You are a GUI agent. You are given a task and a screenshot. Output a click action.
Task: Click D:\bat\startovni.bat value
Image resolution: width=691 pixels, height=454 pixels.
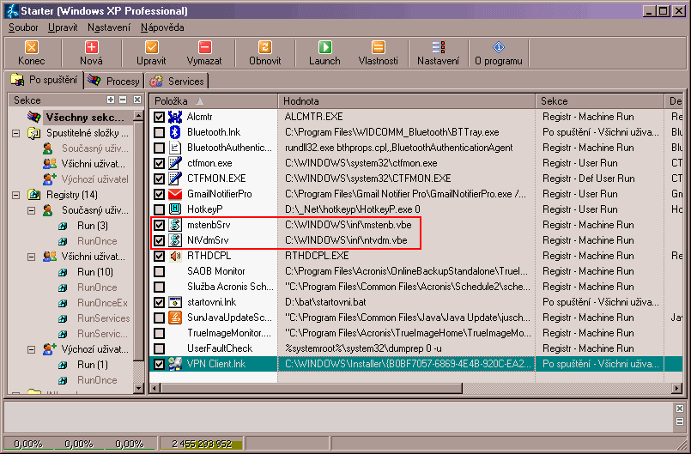pyautogui.click(x=325, y=302)
